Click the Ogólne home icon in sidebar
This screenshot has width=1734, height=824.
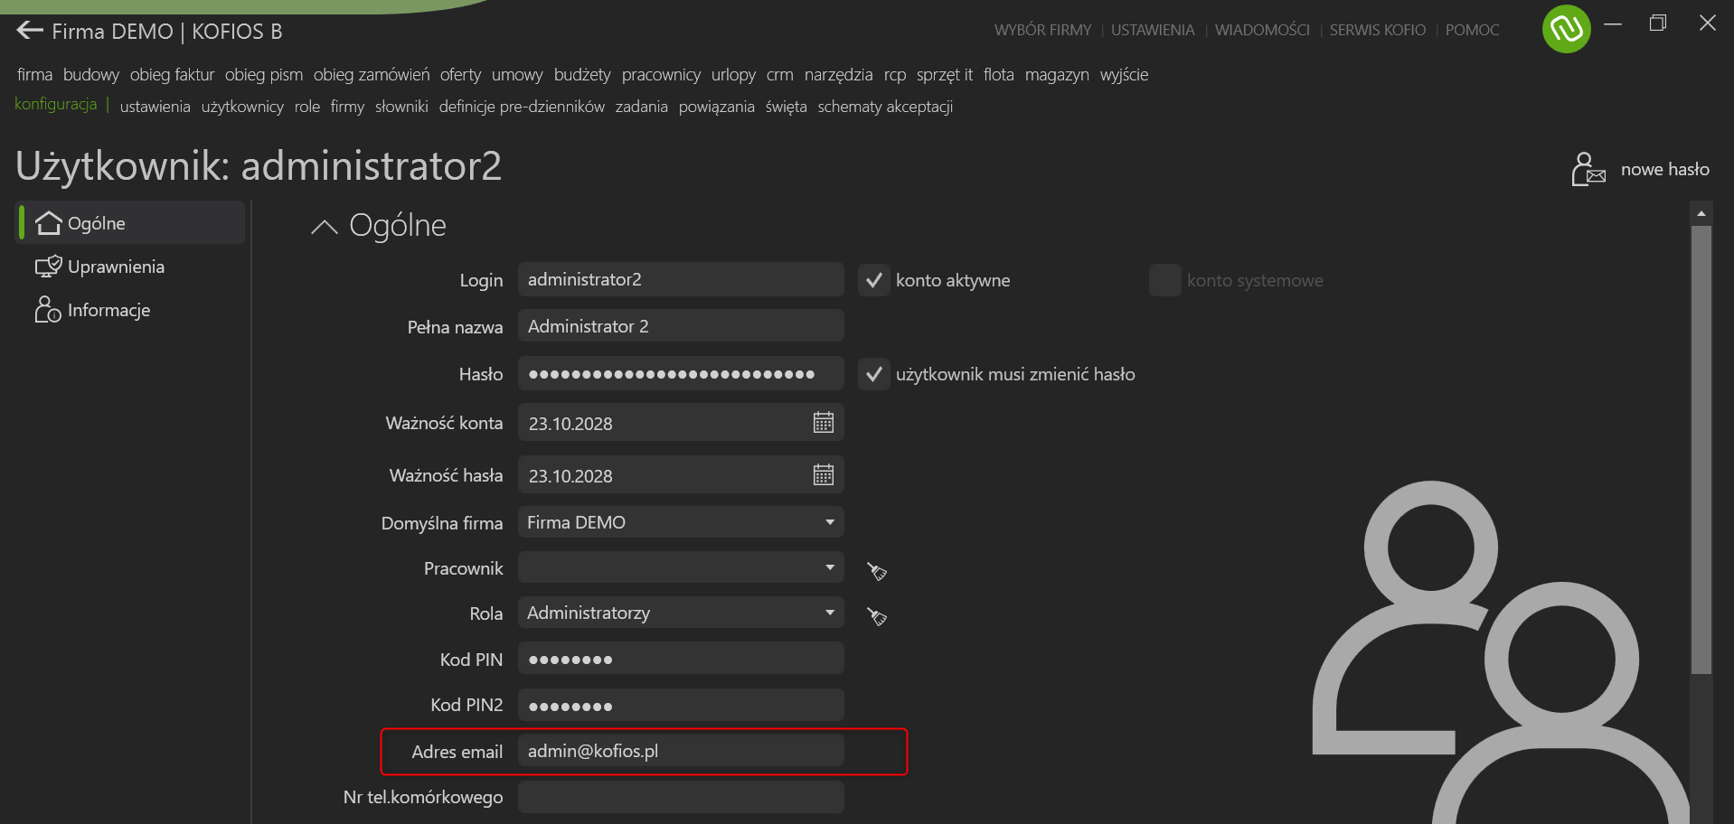pyautogui.click(x=48, y=222)
